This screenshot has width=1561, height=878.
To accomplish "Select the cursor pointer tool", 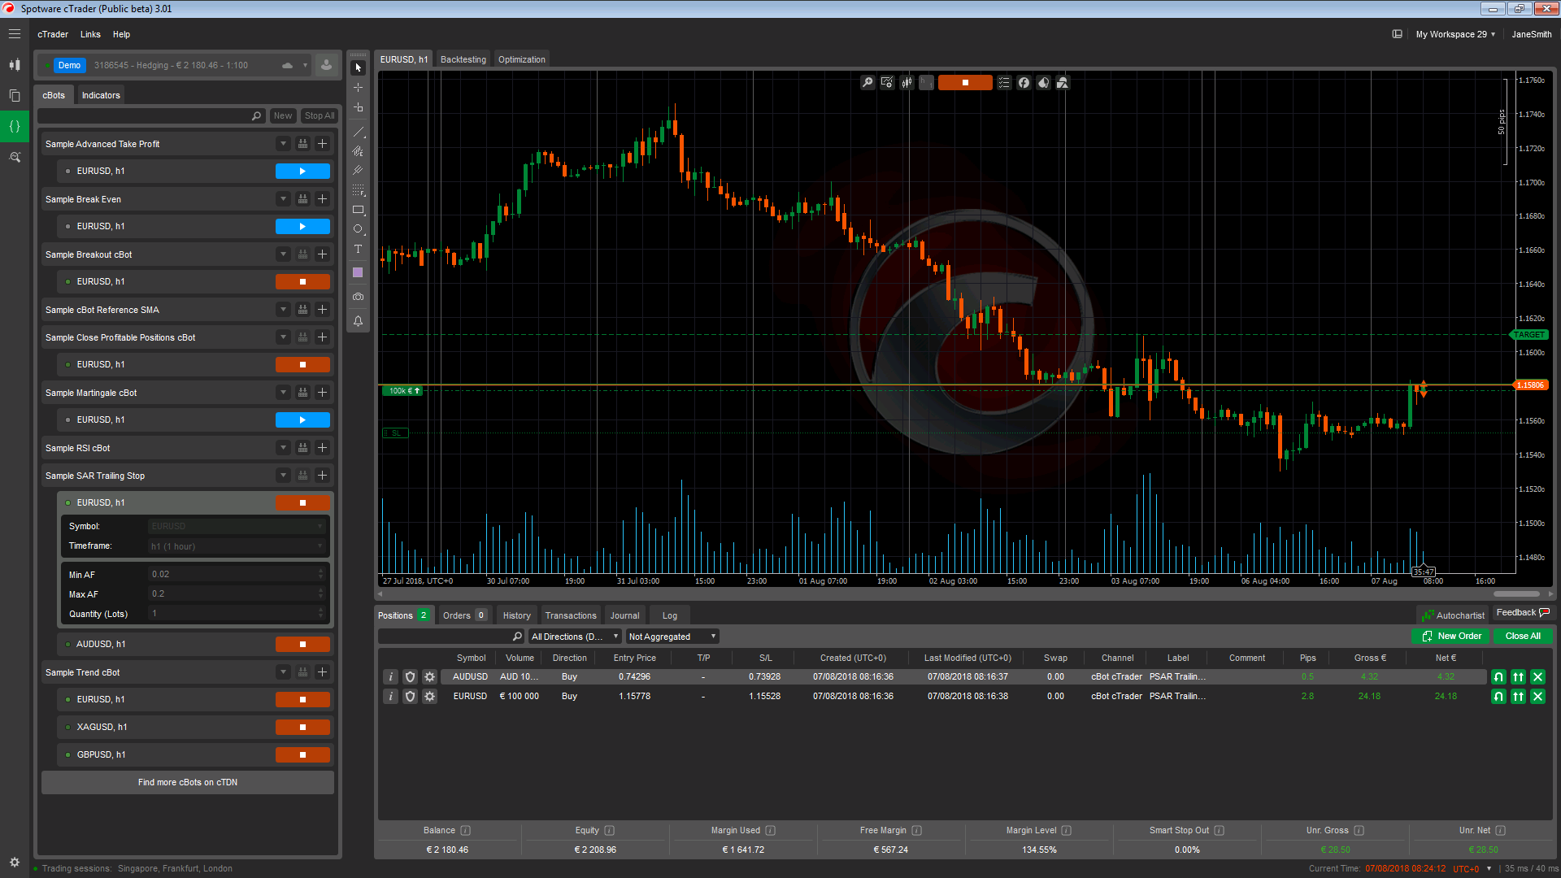I will coord(358,67).
